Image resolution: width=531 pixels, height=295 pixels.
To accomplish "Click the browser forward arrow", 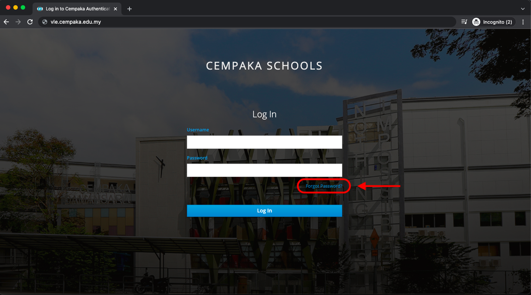I will point(18,22).
